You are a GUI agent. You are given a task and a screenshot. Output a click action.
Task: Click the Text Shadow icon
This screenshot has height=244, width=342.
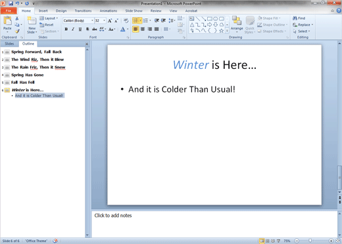(x=87, y=29)
